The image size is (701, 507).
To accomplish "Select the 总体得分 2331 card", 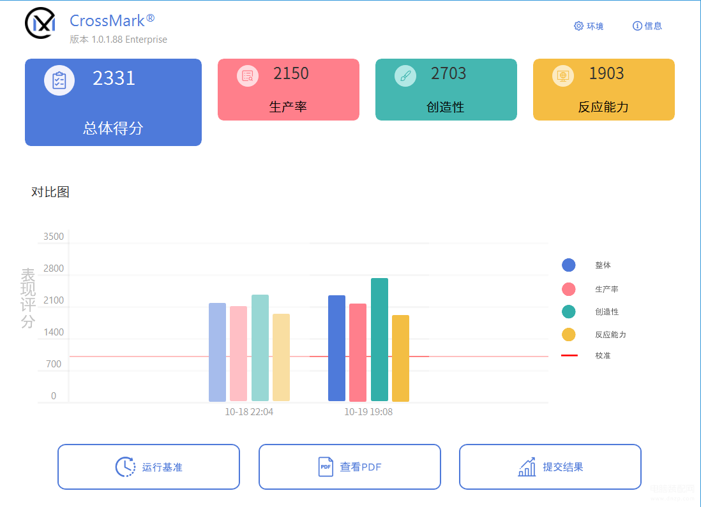I will pyautogui.click(x=113, y=102).
